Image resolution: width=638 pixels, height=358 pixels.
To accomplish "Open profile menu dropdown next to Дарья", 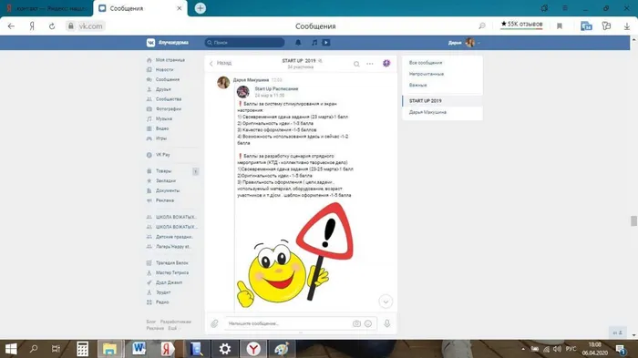I will (x=478, y=43).
